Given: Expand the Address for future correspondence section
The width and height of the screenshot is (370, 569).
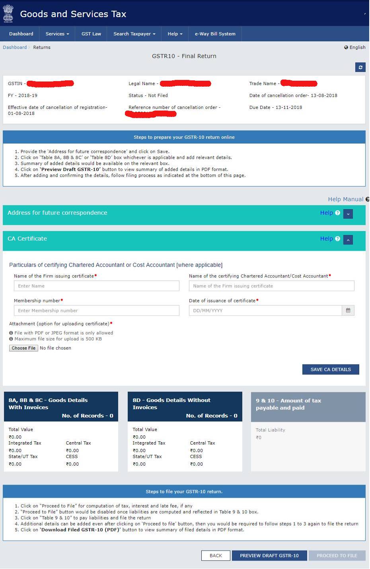Looking at the screenshot, I should [x=348, y=214].
